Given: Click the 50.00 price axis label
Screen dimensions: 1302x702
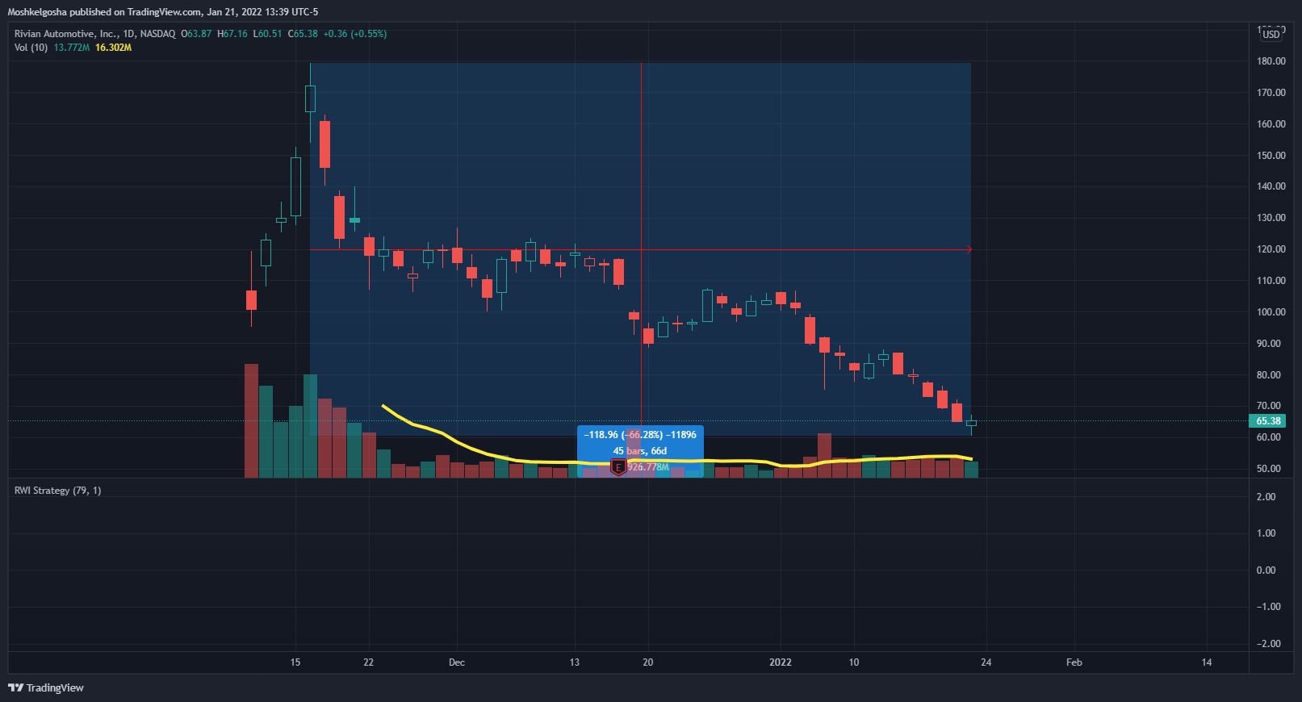Looking at the screenshot, I should coord(1269,469).
